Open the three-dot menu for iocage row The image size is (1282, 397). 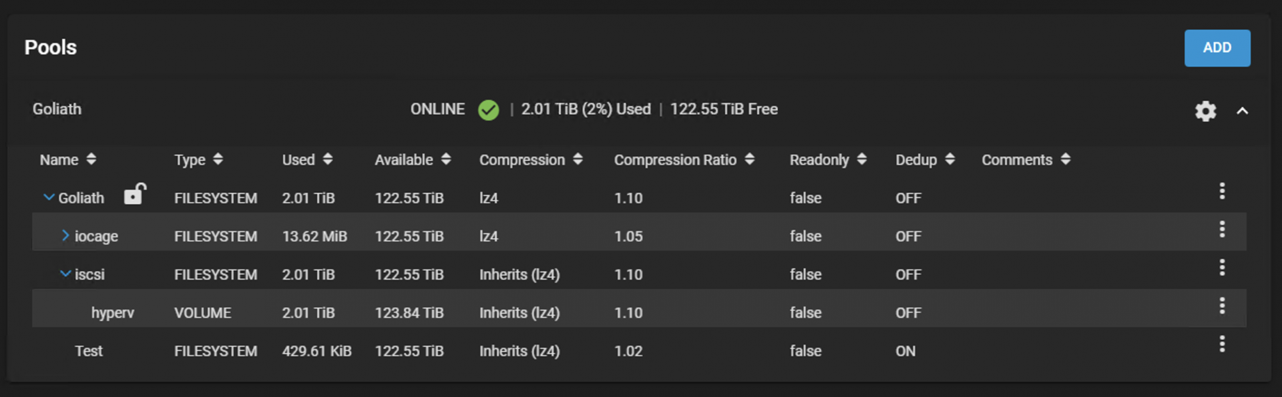click(1221, 230)
